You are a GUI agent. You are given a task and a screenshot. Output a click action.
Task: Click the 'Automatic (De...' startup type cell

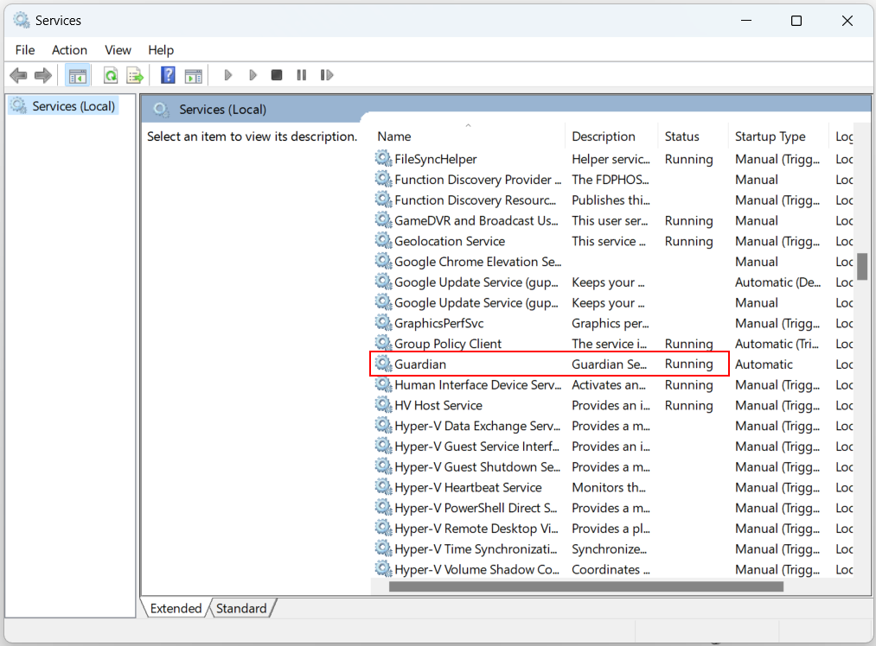tap(777, 282)
